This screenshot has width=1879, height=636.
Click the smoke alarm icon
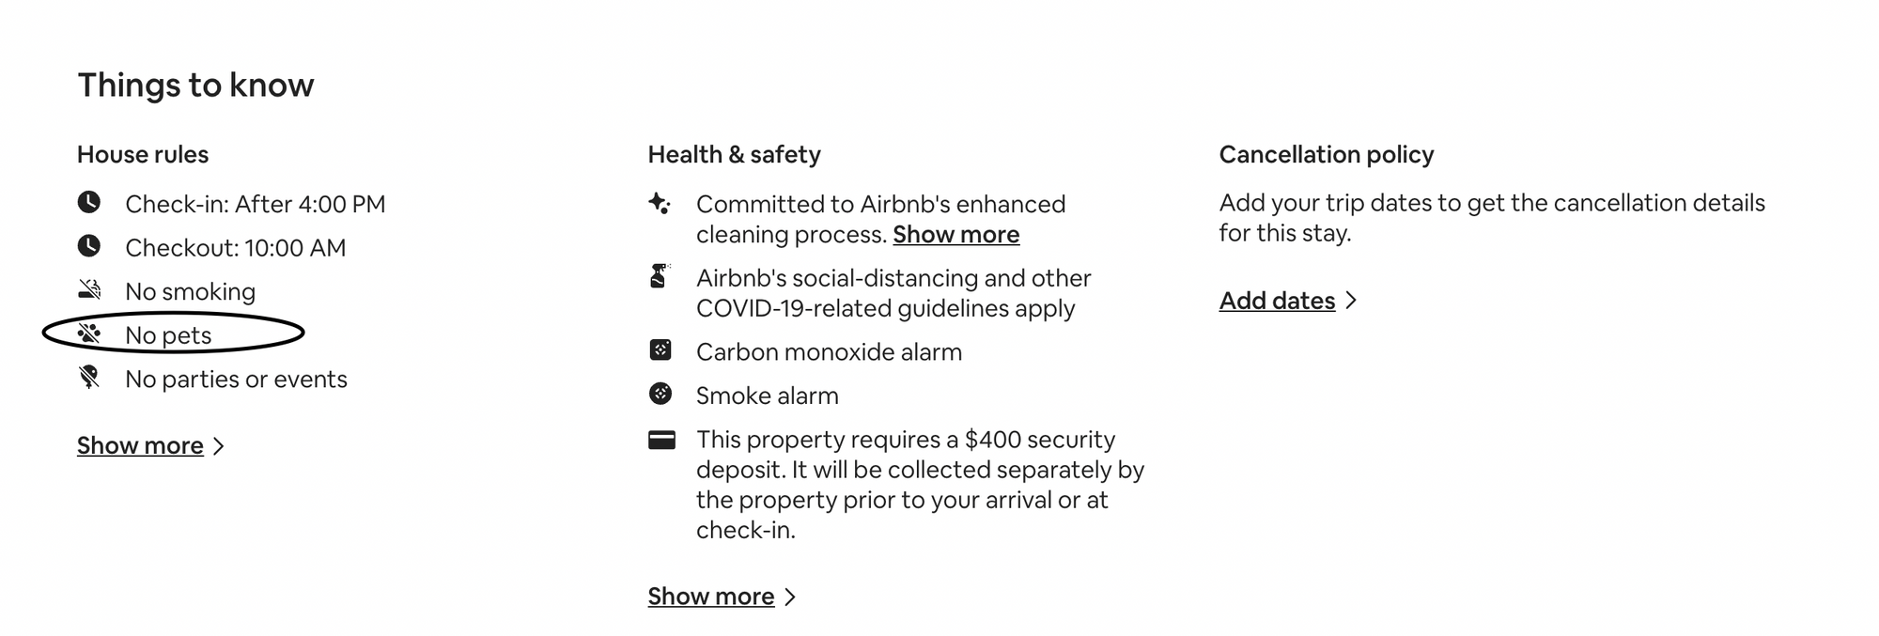point(660,394)
